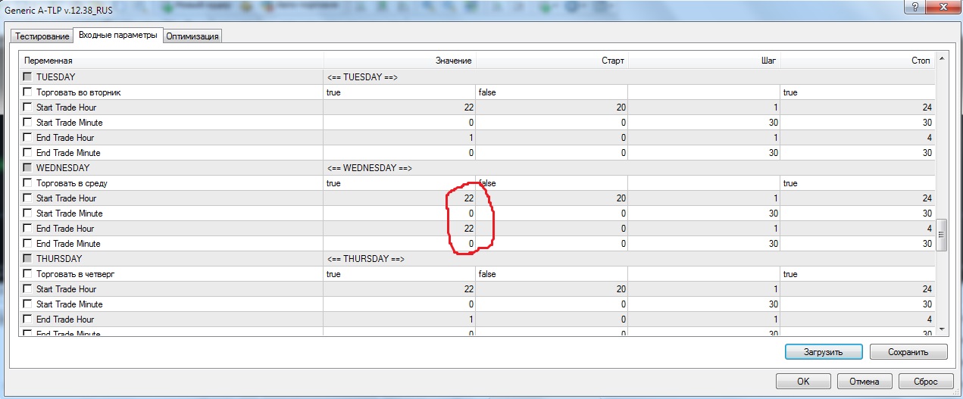Toggle the checkbox for Торговать во вторник
Image resolution: width=963 pixels, height=399 pixels.
point(28,92)
